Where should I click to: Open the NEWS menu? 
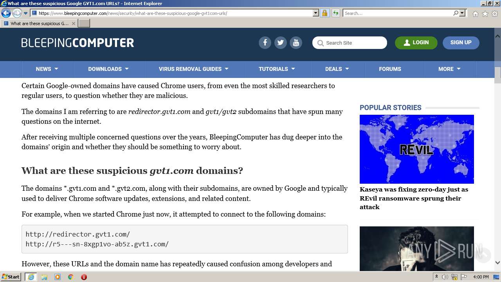tap(47, 69)
